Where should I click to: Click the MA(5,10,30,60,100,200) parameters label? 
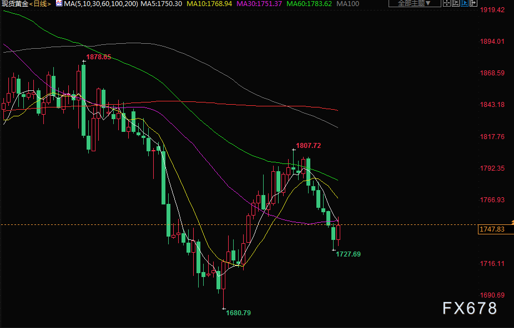101,4
